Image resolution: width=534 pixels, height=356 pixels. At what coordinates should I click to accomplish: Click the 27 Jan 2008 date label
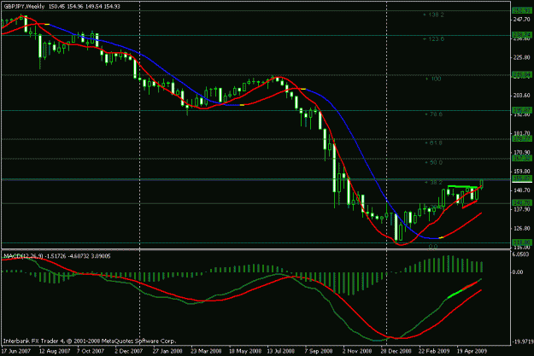point(167,351)
